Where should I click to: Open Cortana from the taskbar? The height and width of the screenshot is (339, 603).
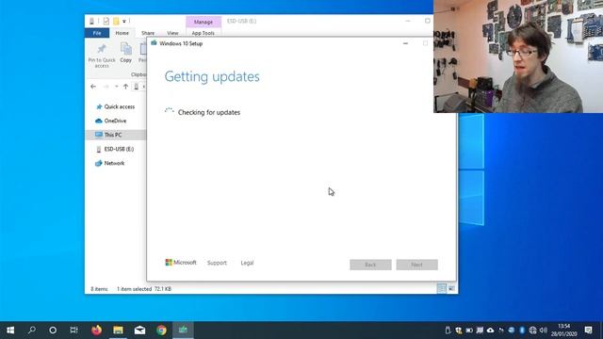(53, 331)
